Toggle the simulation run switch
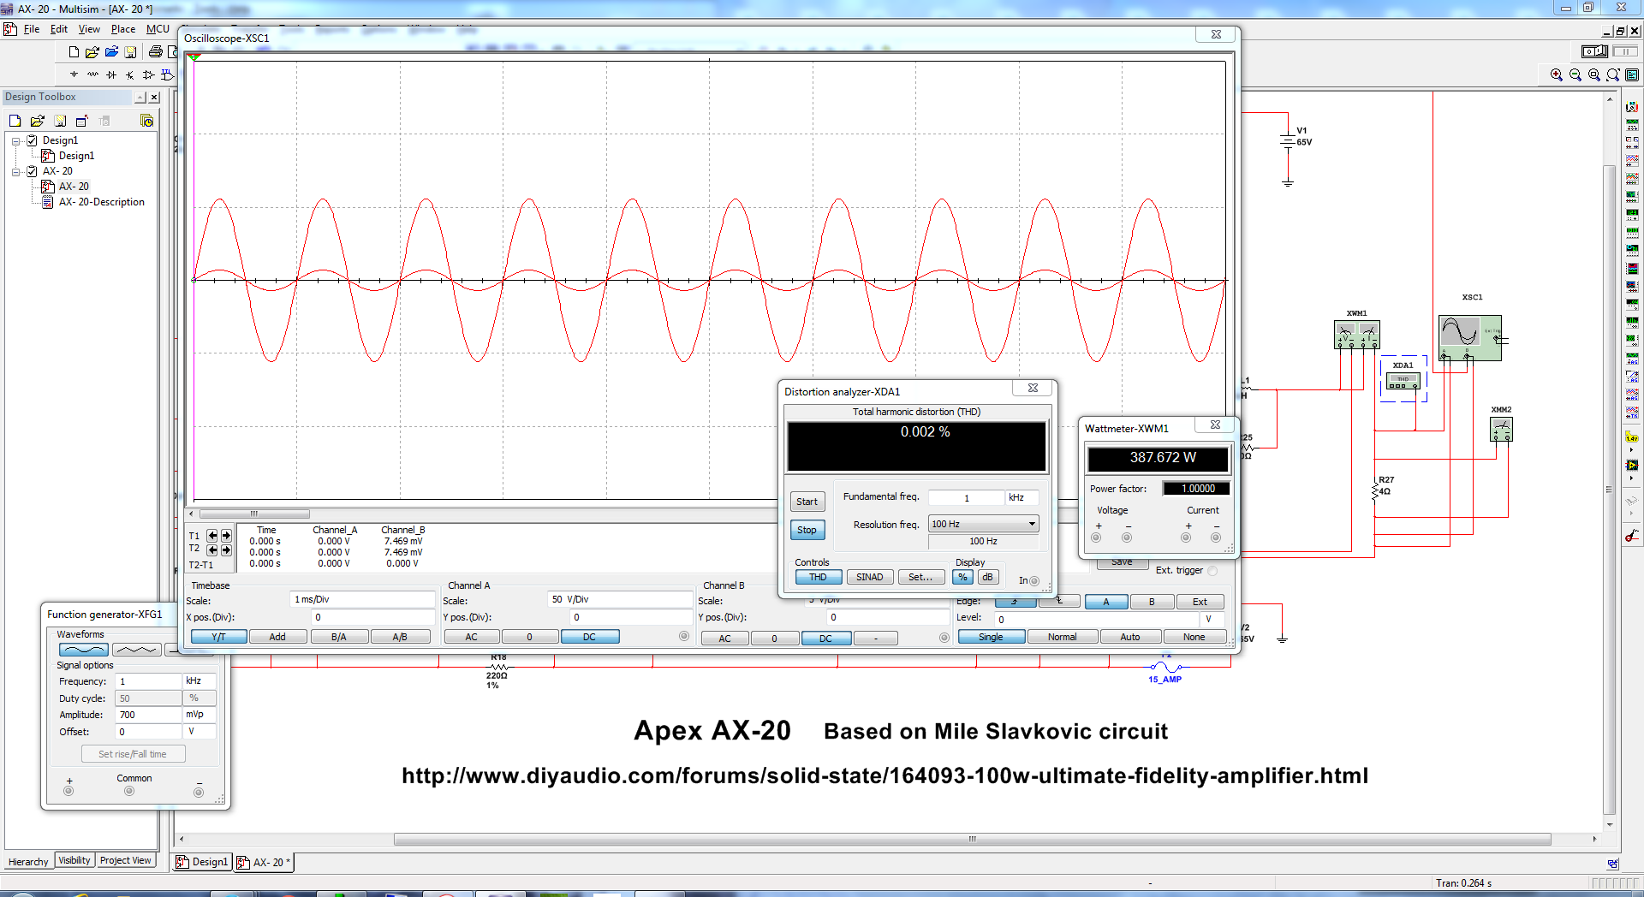This screenshot has width=1644, height=897. (x=1594, y=51)
